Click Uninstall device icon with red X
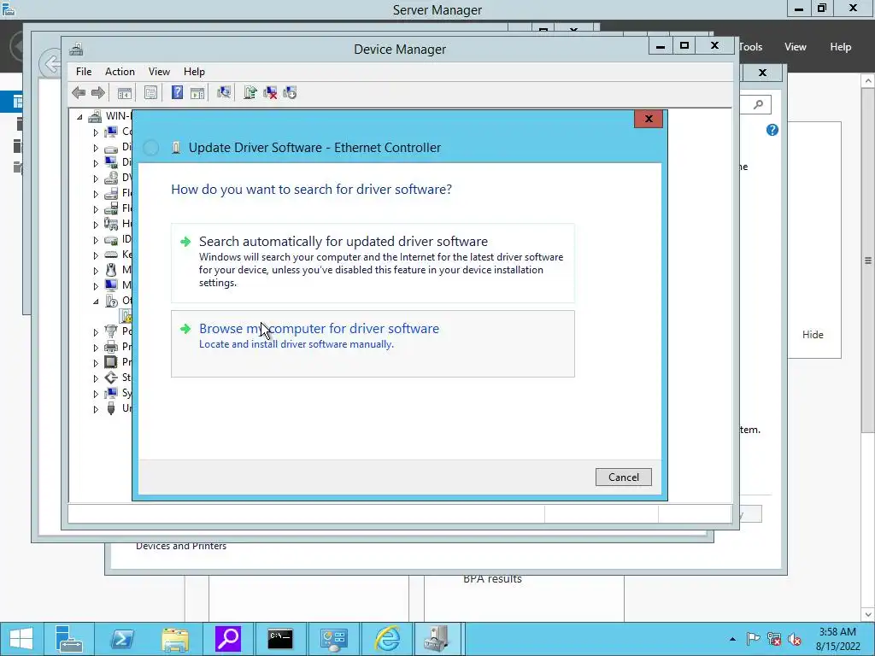Viewport: 875px width, 656px height. tap(270, 92)
